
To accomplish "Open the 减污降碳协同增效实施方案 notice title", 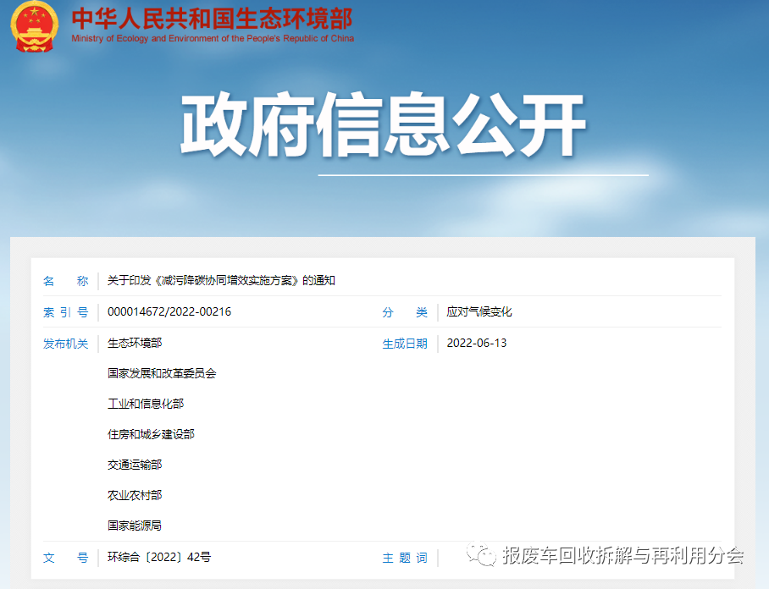I will (221, 280).
